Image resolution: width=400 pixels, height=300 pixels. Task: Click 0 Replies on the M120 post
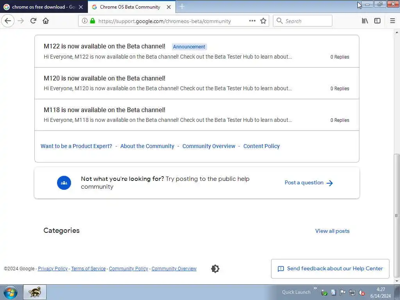point(340,89)
